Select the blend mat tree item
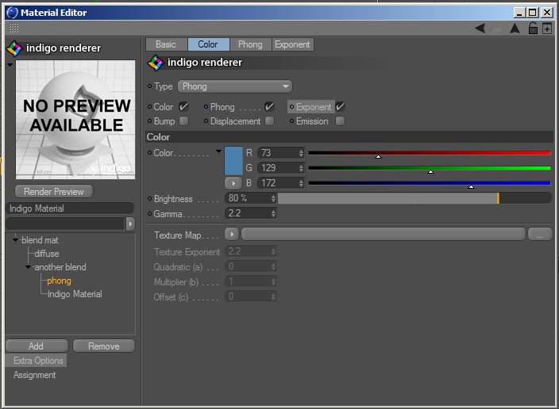Screen dimensions: 559x409 click(40, 240)
